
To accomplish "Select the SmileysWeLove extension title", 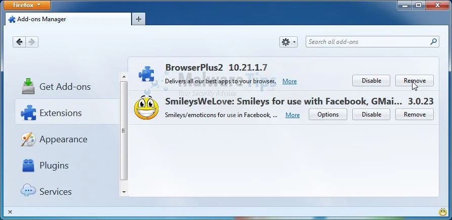I will click(283, 101).
